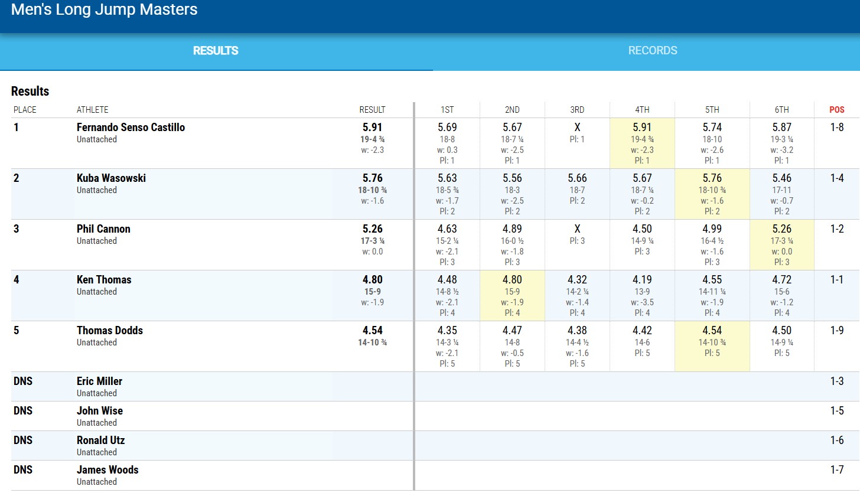860x496 pixels.
Task: Click highlighted 5.76 fifth attempt cell
Action: 712,178
